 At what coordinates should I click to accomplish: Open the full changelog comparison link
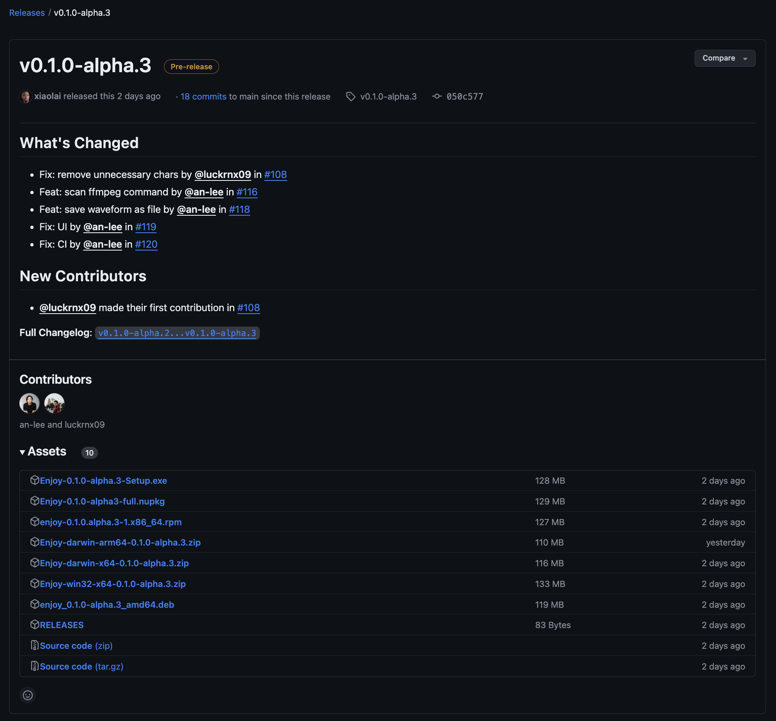point(177,333)
